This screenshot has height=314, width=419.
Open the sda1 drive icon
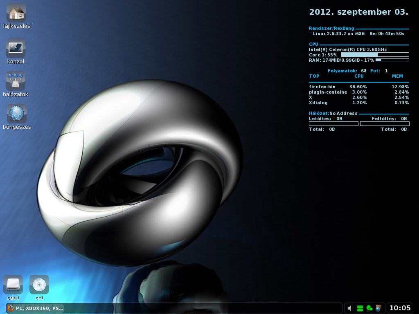pyautogui.click(x=13, y=284)
